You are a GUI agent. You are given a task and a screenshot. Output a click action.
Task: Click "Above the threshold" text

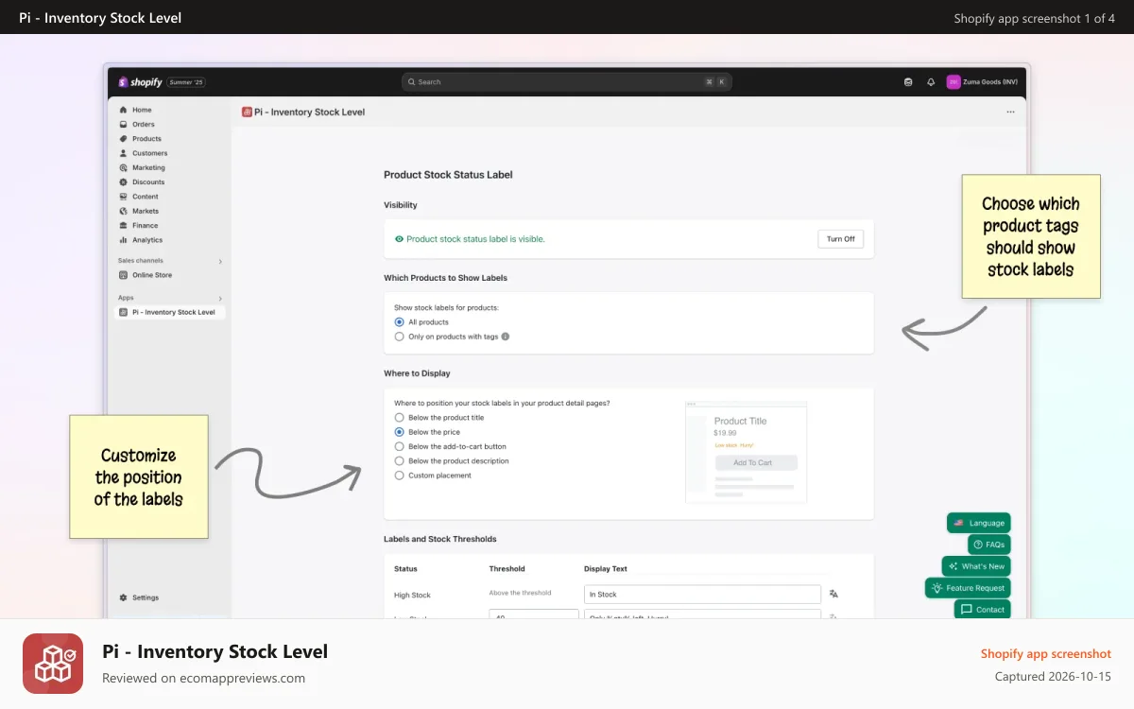(x=520, y=593)
